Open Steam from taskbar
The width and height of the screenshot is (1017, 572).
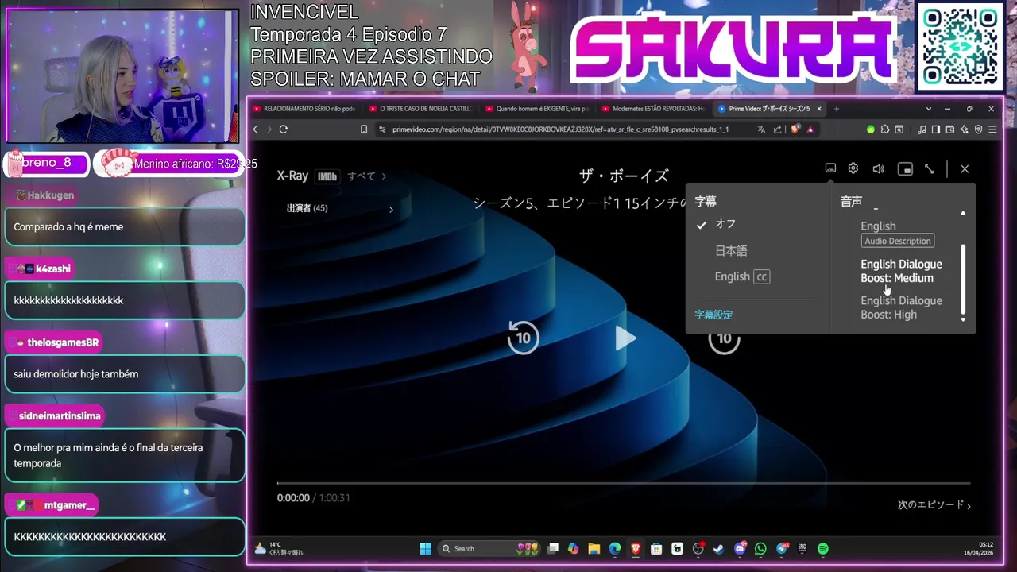point(719,549)
